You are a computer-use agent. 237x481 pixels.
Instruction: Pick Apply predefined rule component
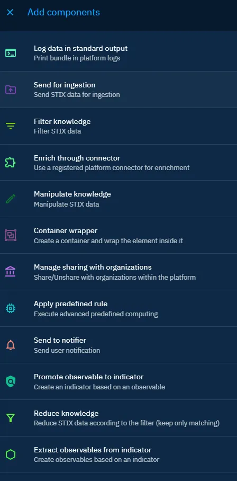118,309
